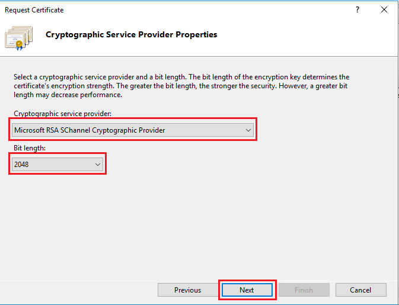Click the white header banner beside the heading
The width and height of the screenshot is (399, 305).
(x=305, y=34)
